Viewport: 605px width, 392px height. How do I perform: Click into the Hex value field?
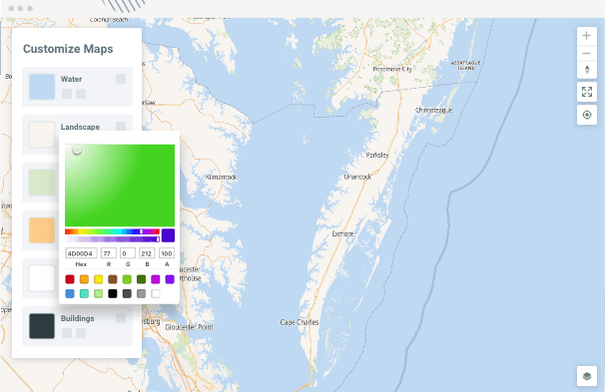pyautogui.click(x=81, y=253)
